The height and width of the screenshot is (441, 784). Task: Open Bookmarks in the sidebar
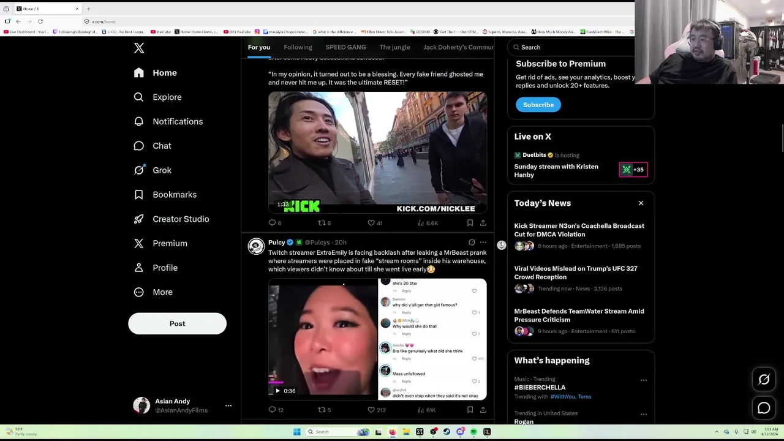tap(165, 195)
